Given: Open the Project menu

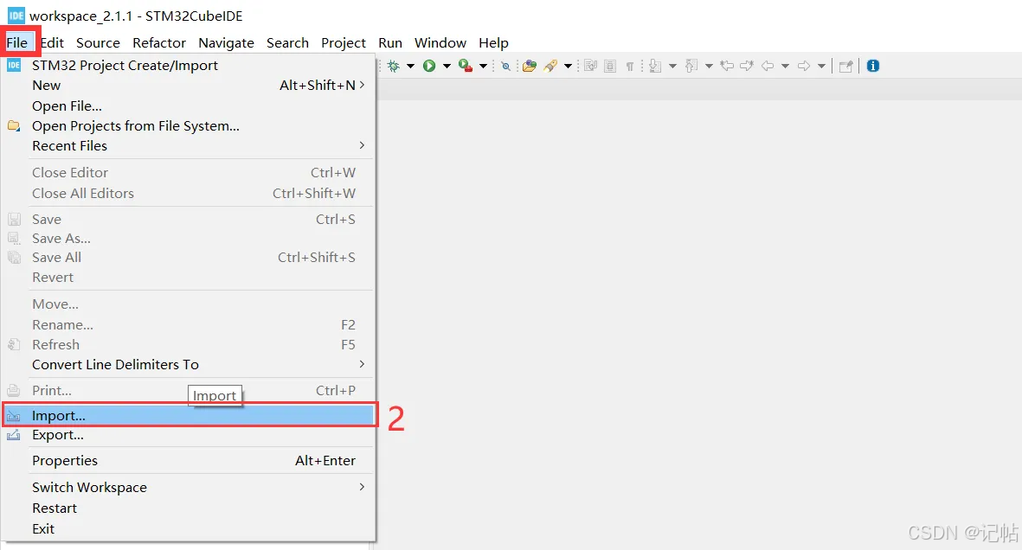Looking at the screenshot, I should tap(344, 42).
